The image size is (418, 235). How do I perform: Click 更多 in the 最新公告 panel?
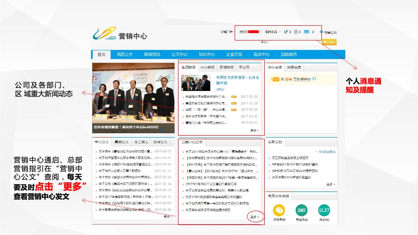pyautogui.click(x=331, y=185)
